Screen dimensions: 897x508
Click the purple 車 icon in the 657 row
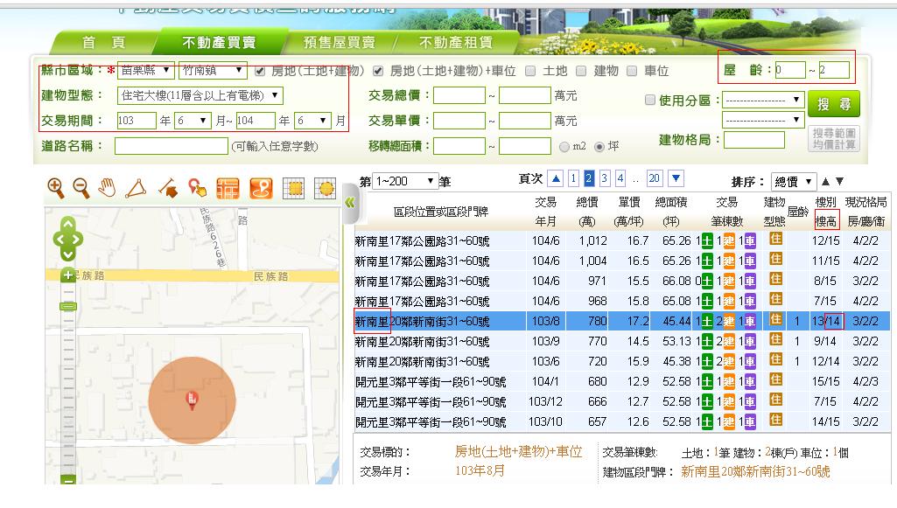tap(749, 422)
